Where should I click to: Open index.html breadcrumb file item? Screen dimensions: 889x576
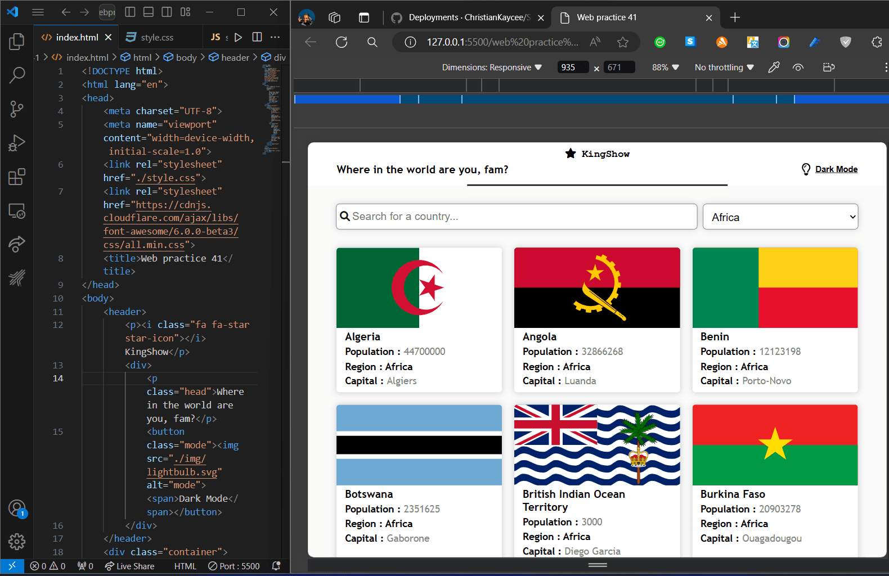80,57
